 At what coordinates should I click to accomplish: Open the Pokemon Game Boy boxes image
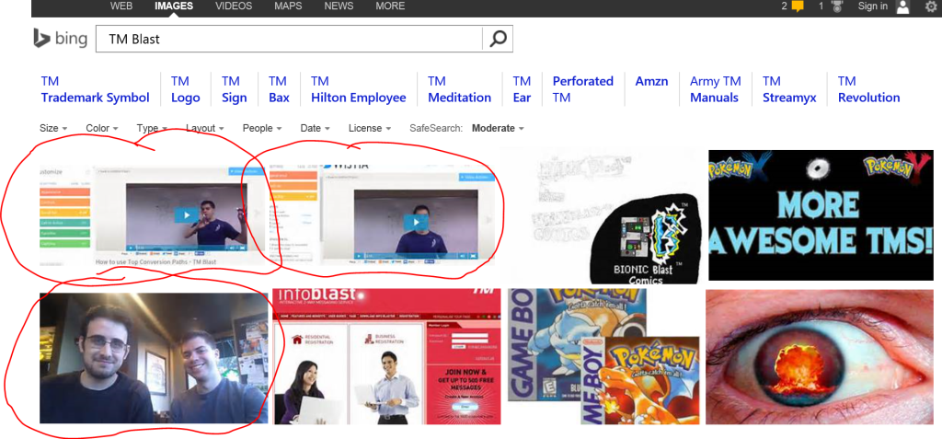[603, 356]
